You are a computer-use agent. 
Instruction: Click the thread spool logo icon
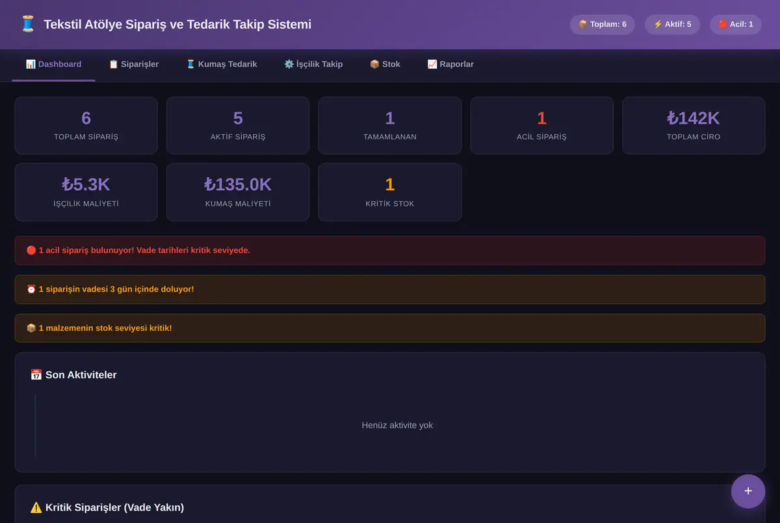[27, 25]
